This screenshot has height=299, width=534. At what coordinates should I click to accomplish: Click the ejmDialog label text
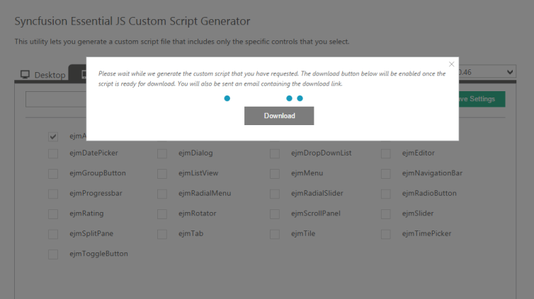click(x=195, y=153)
